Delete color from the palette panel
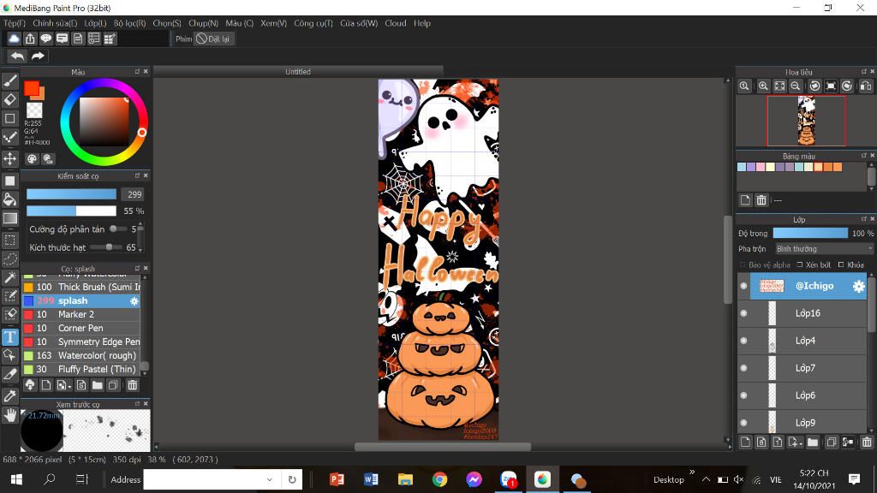This screenshot has width=877, height=493. pos(761,200)
